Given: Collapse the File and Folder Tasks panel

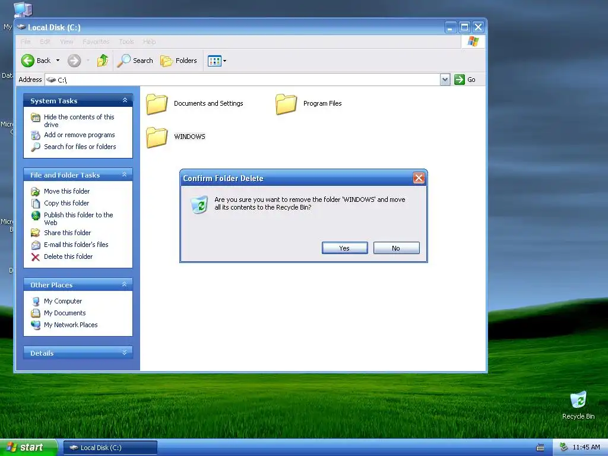Looking at the screenshot, I should (125, 175).
